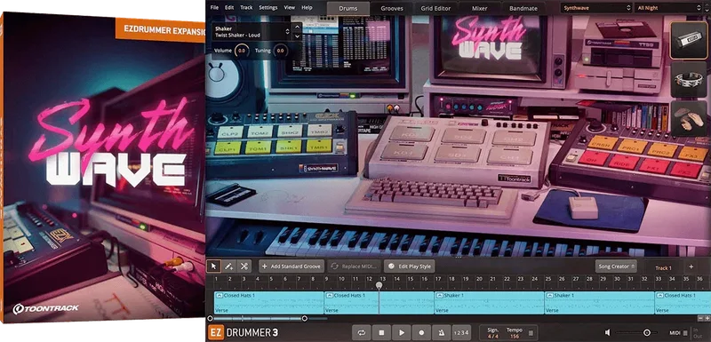Hit the TMB1 pad
Image resolution: width=711 pixels, height=342 pixels.
point(318,146)
